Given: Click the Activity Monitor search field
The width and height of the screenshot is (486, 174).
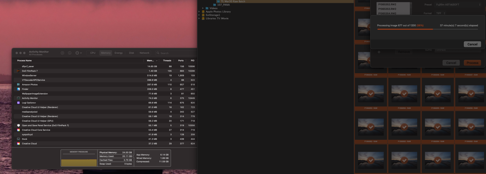Looking at the screenshot, I should coord(176,53).
